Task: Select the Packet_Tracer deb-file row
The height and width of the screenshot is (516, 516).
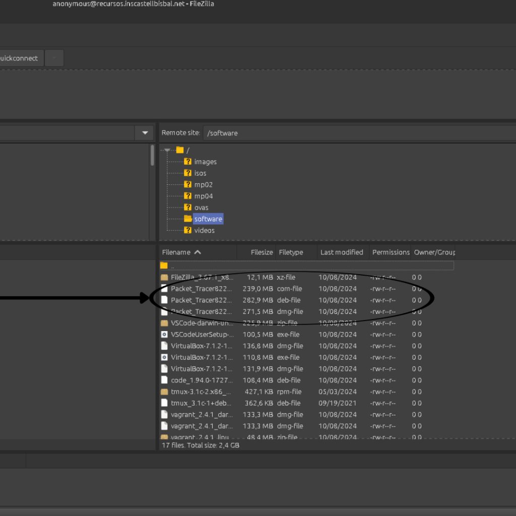Action: pyautogui.click(x=202, y=300)
